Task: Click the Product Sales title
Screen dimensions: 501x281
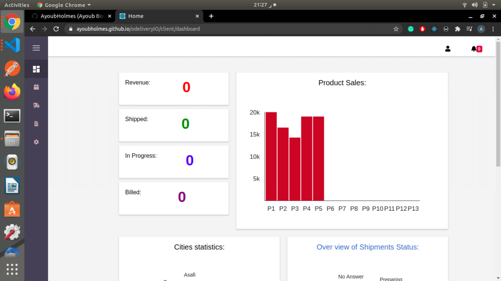Action: 342,83
